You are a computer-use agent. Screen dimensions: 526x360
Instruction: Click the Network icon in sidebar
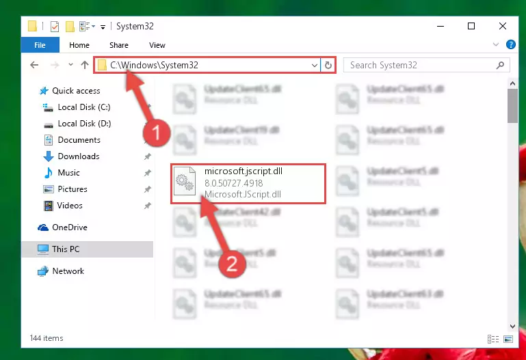[x=43, y=271]
